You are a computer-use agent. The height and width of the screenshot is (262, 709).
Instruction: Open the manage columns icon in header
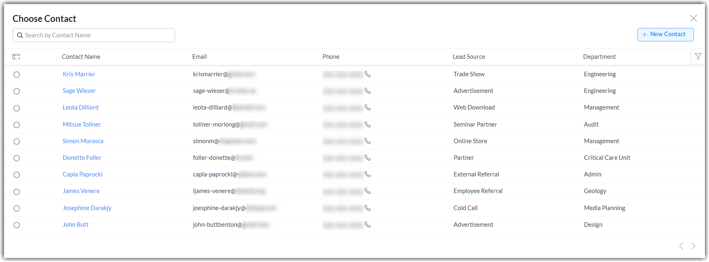click(16, 57)
